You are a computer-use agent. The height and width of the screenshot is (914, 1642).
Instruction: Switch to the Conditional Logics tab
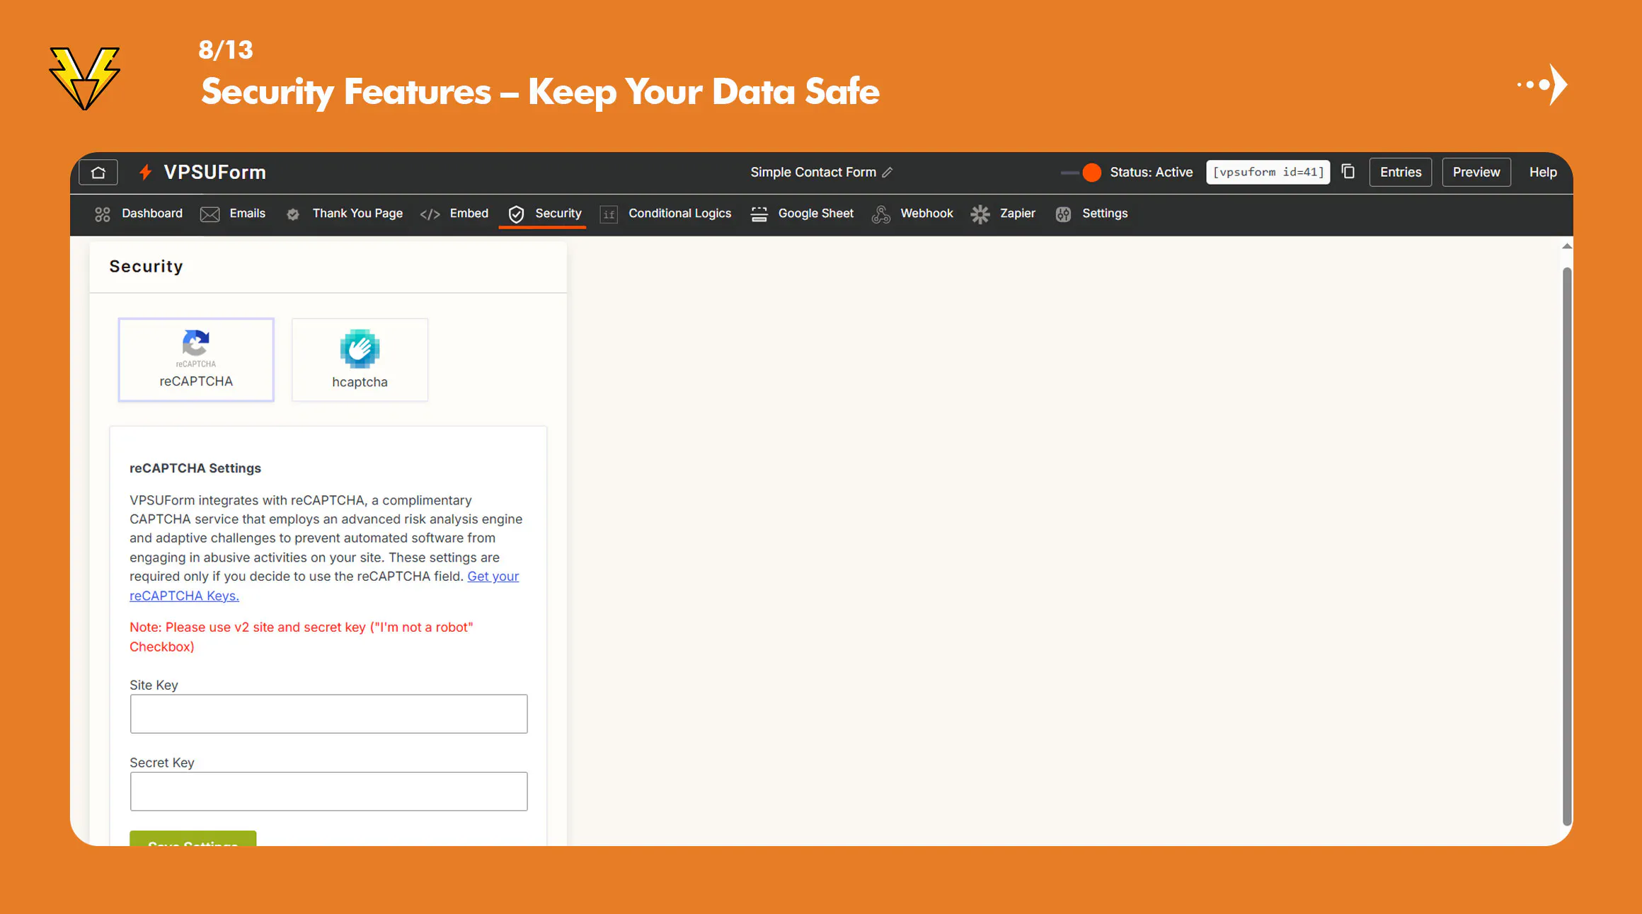click(679, 214)
